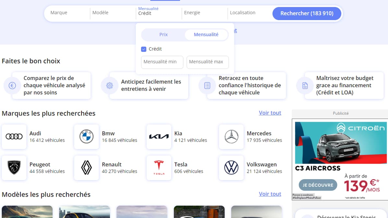The width and height of the screenshot is (388, 218).
Task: Switch to the Prix toggle option
Action: tap(164, 35)
